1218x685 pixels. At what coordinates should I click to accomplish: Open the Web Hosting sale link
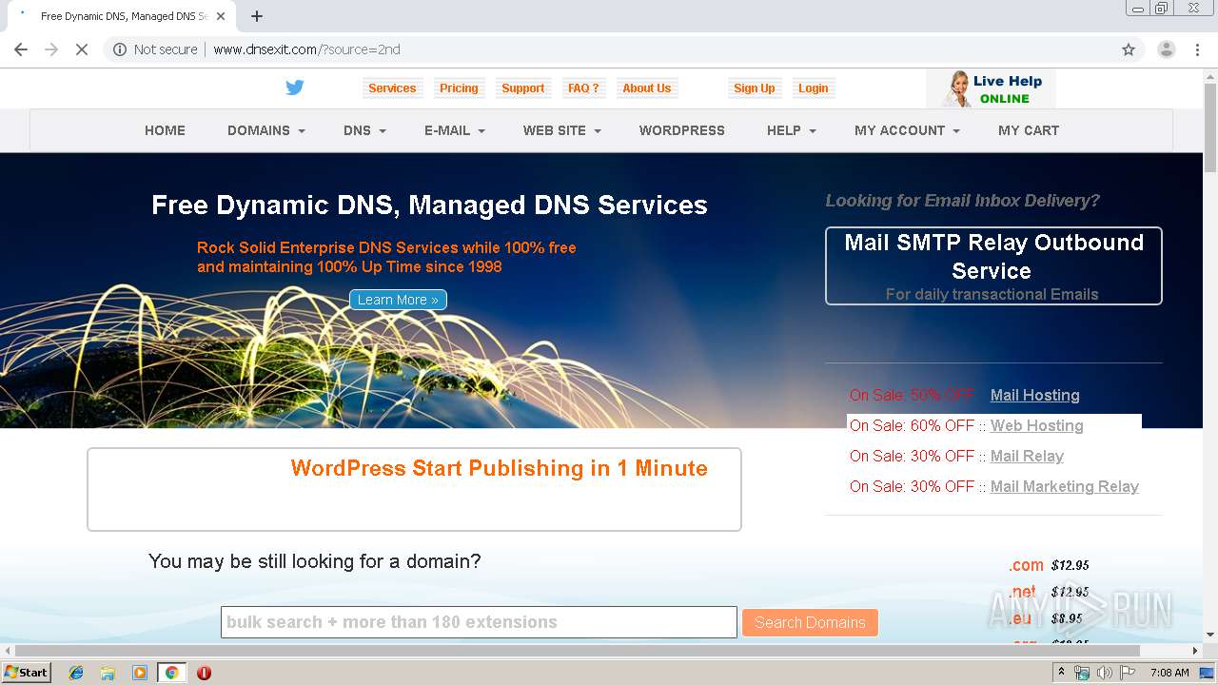coord(1037,425)
